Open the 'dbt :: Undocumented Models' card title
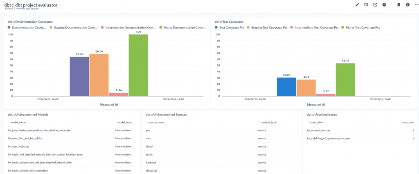 [x=28, y=115]
